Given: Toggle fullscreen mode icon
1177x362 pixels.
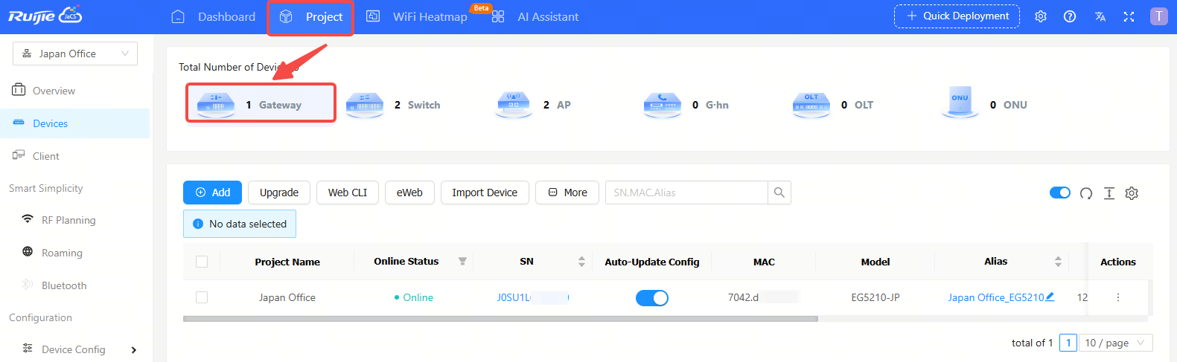Looking at the screenshot, I should [1129, 16].
